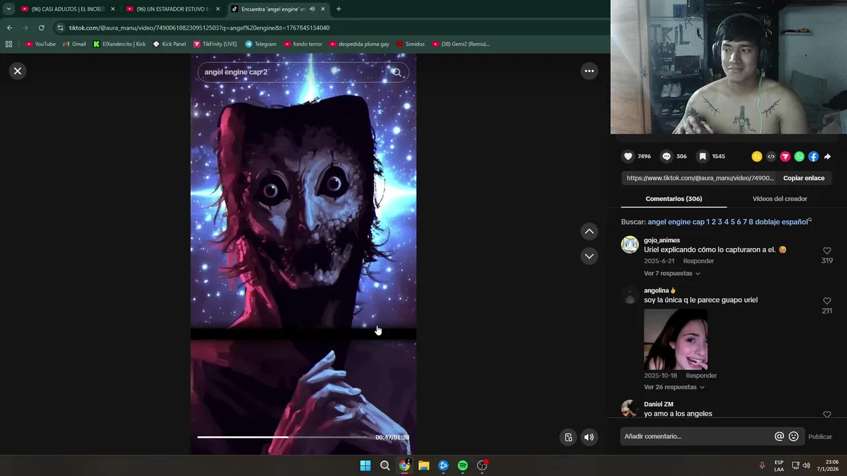Open Spotify from the taskbar
This screenshot has width=847, height=476.
click(463, 465)
